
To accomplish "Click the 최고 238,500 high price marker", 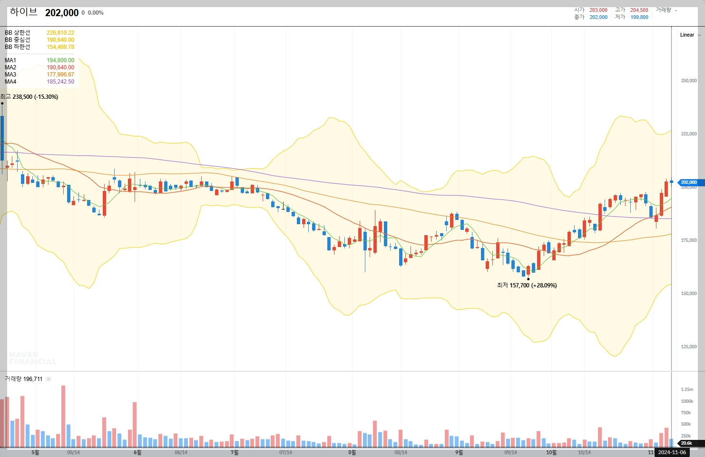I will click(29, 97).
